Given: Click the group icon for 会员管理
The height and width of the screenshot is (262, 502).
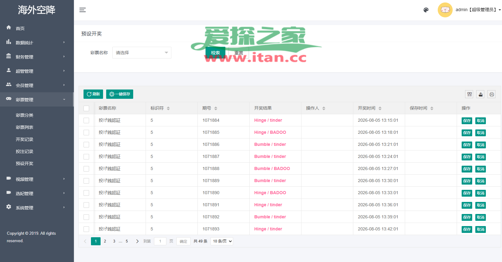Looking at the screenshot, I should point(9,85).
